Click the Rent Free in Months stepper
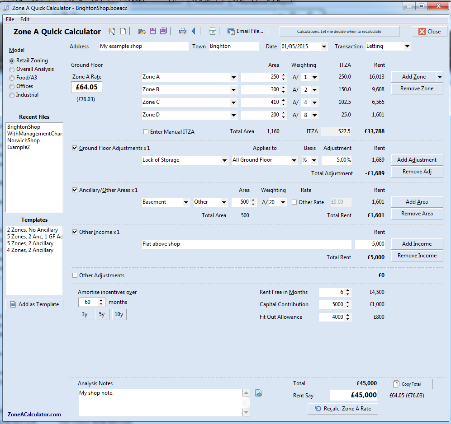 [347, 292]
